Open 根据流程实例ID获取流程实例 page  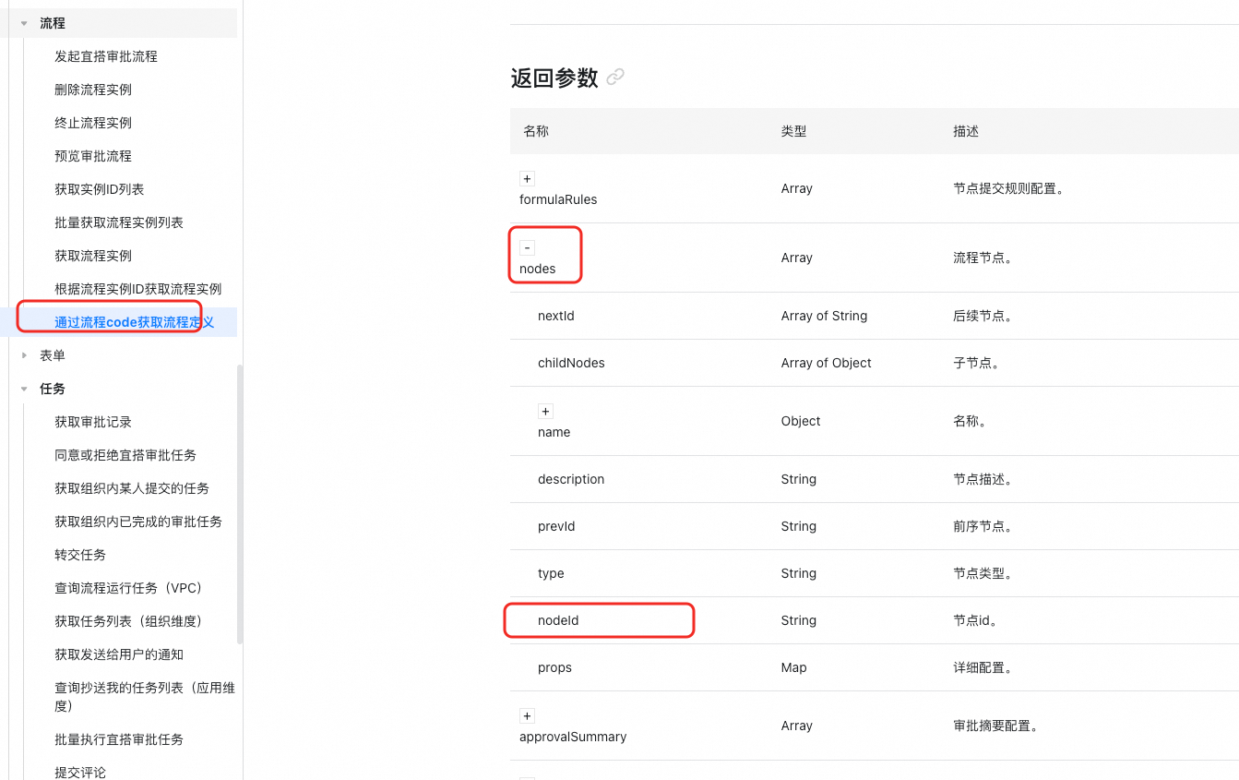[138, 289]
